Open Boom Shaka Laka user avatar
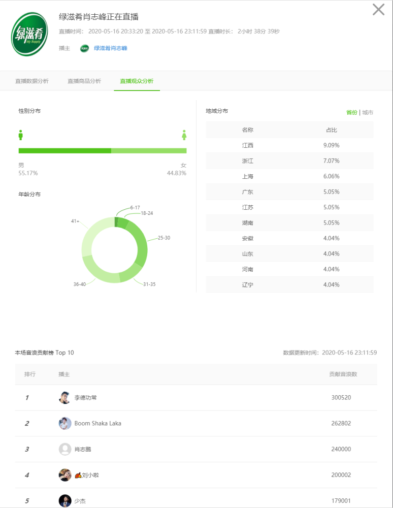 click(x=65, y=424)
